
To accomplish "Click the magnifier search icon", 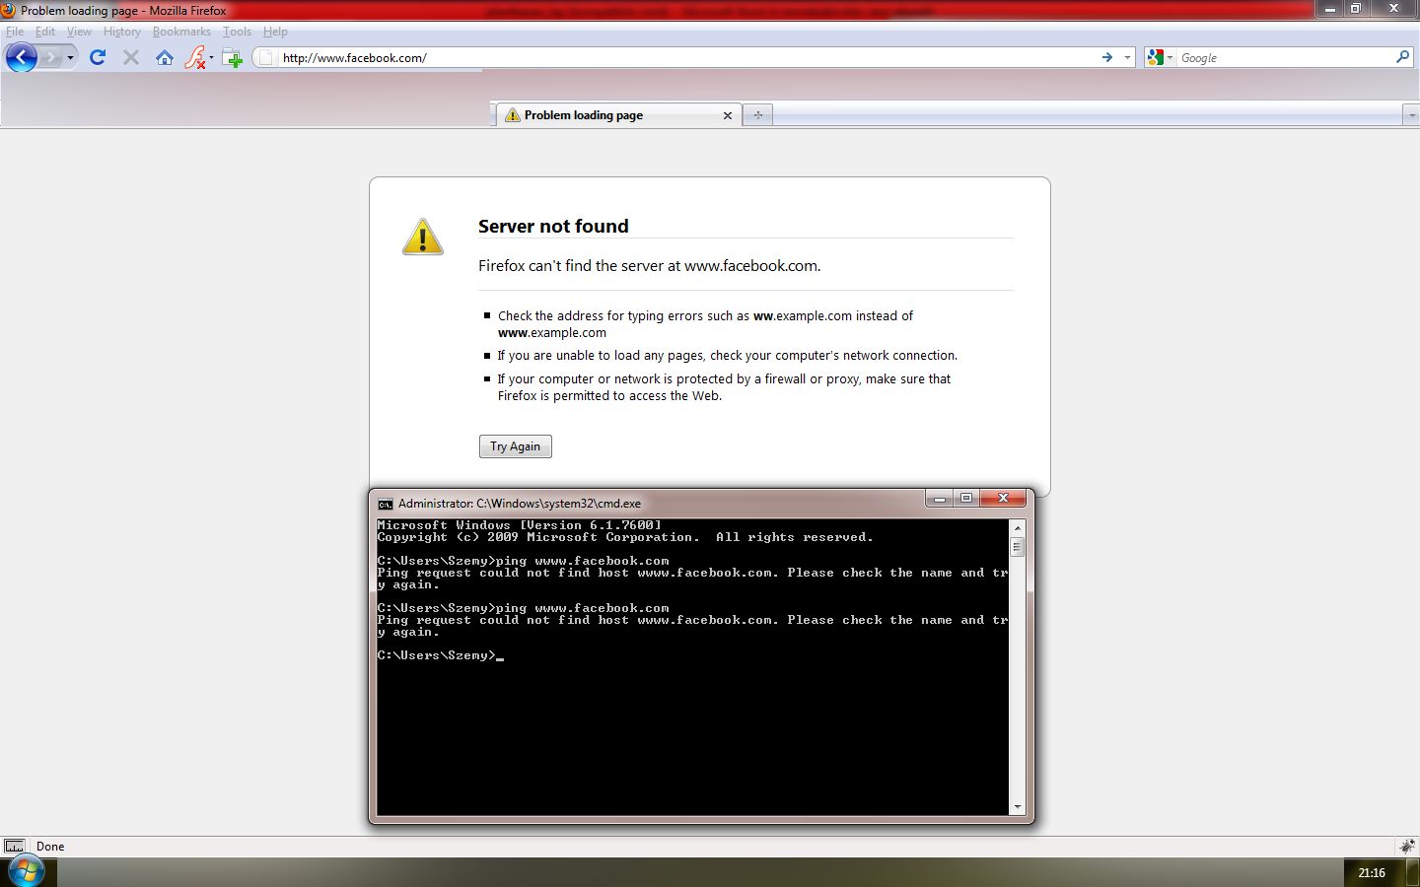I will click(x=1402, y=57).
